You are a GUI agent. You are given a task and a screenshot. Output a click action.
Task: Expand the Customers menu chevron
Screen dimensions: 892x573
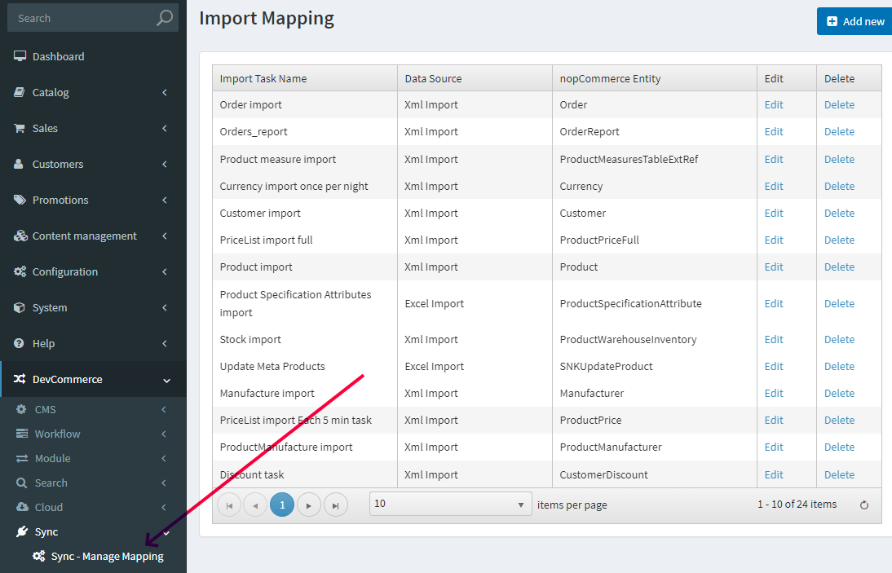tap(165, 164)
